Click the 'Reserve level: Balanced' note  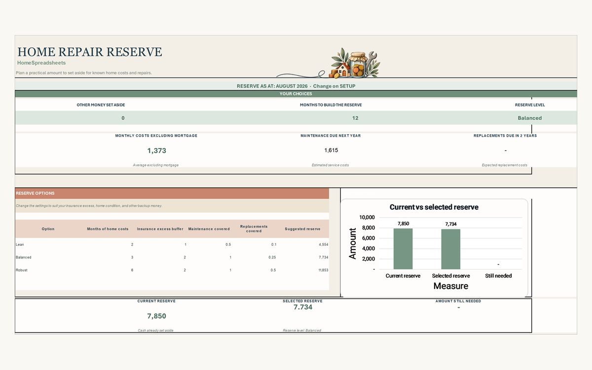point(302,330)
